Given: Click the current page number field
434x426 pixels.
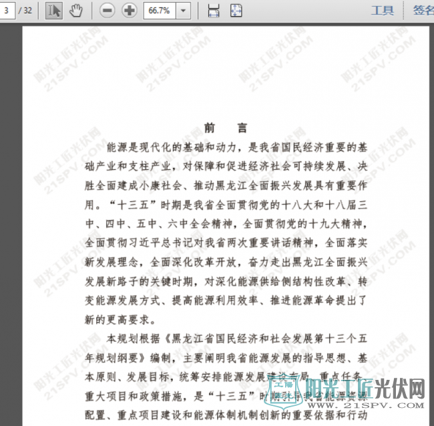Looking at the screenshot, I should click(x=7, y=10).
